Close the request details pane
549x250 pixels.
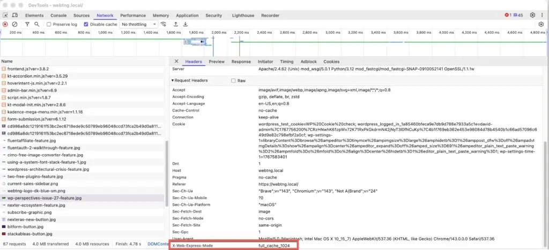point(176,62)
